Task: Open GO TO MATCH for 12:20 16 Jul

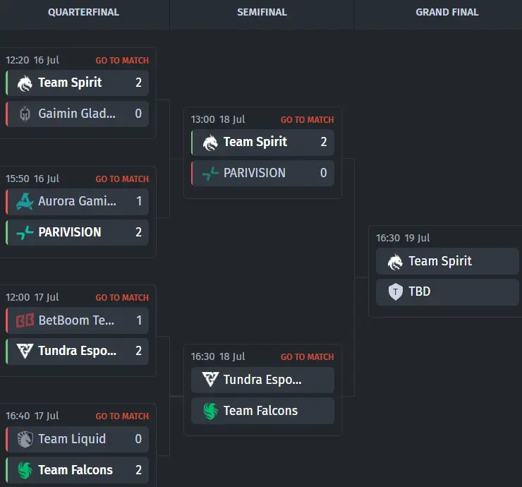Action: click(122, 61)
